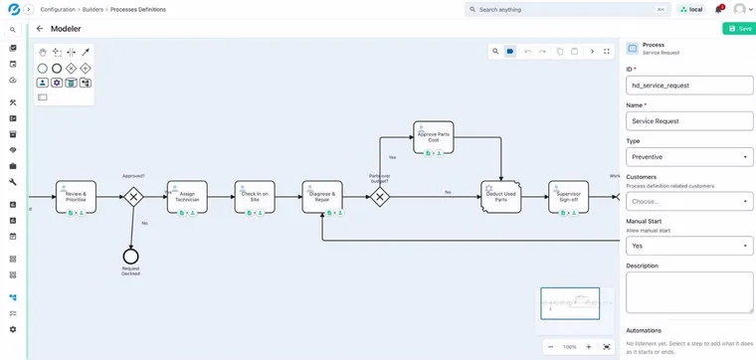Screen dimensions: 756x360
Task: Open the blue workflow icon in sidebar
Action: pos(13,297)
